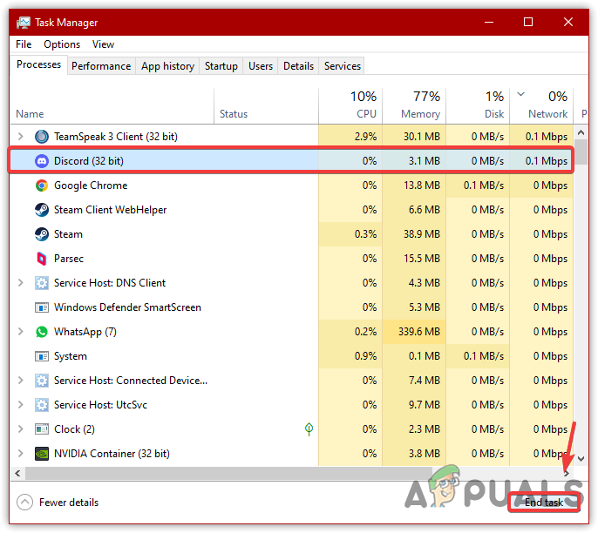Viewport: 598px width, 533px height.
Task: Click the vertical scrollbar up arrow
Action: click(x=581, y=132)
